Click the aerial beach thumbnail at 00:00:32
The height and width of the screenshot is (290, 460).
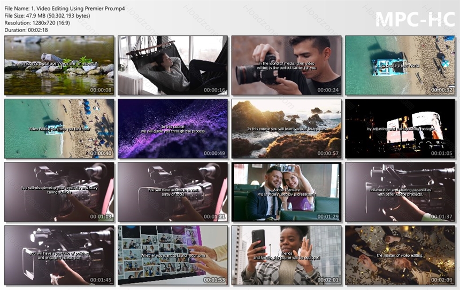point(400,65)
